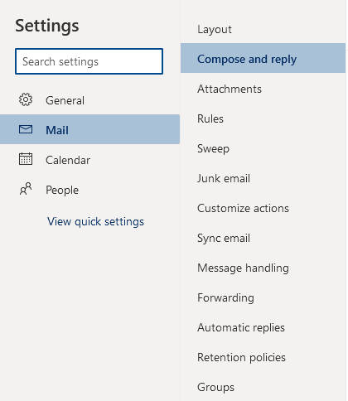Open General settings category
This screenshot has width=348, height=401.
point(89,100)
